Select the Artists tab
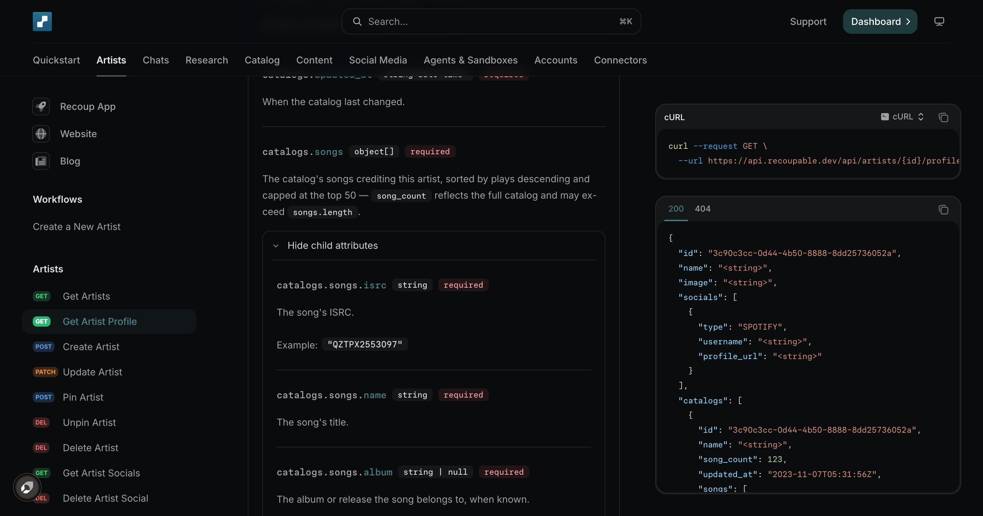Viewport: 983px width, 516px height. point(111,60)
